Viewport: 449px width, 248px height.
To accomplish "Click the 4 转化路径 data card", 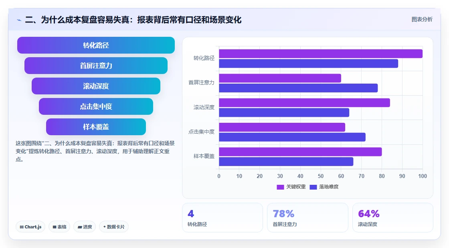I will pos(222,218).
